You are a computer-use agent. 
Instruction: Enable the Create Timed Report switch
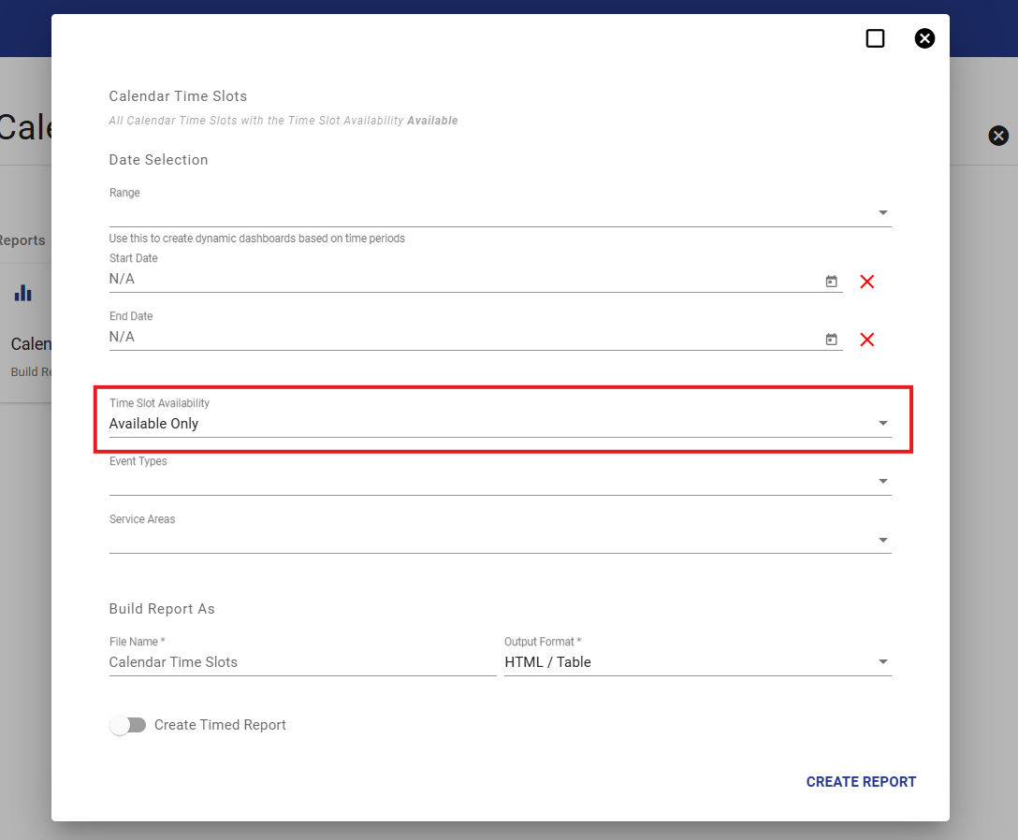point(128,725)
